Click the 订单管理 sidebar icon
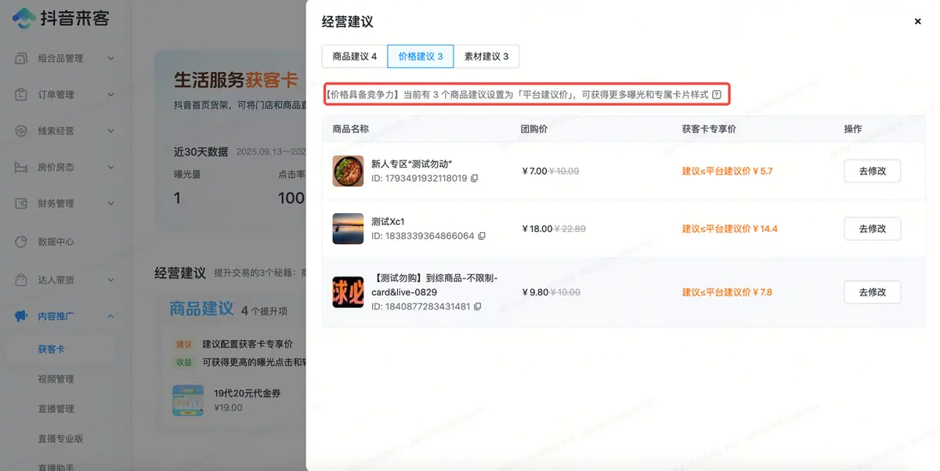Image resolution: width=940 pixels, height=471 pixels. click(x=22, y=94)
